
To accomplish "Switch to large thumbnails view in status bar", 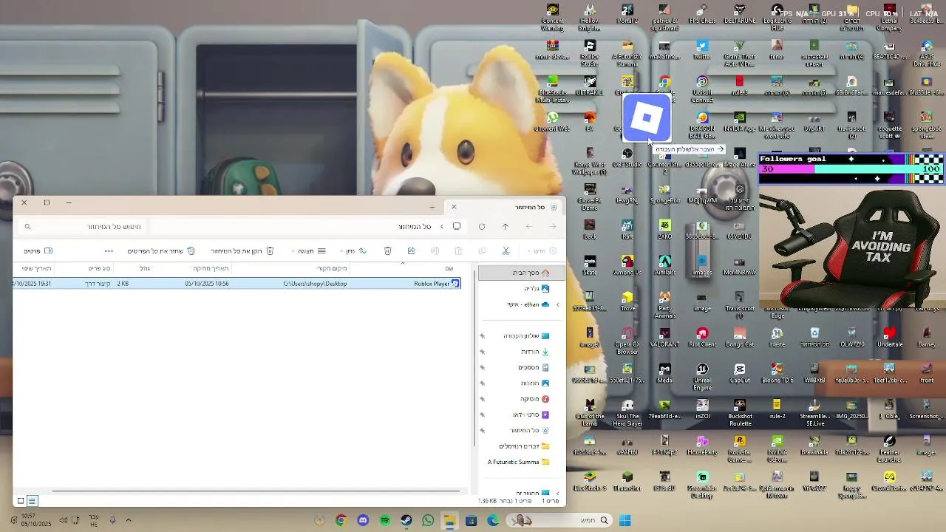I will [x=21, y=501].
